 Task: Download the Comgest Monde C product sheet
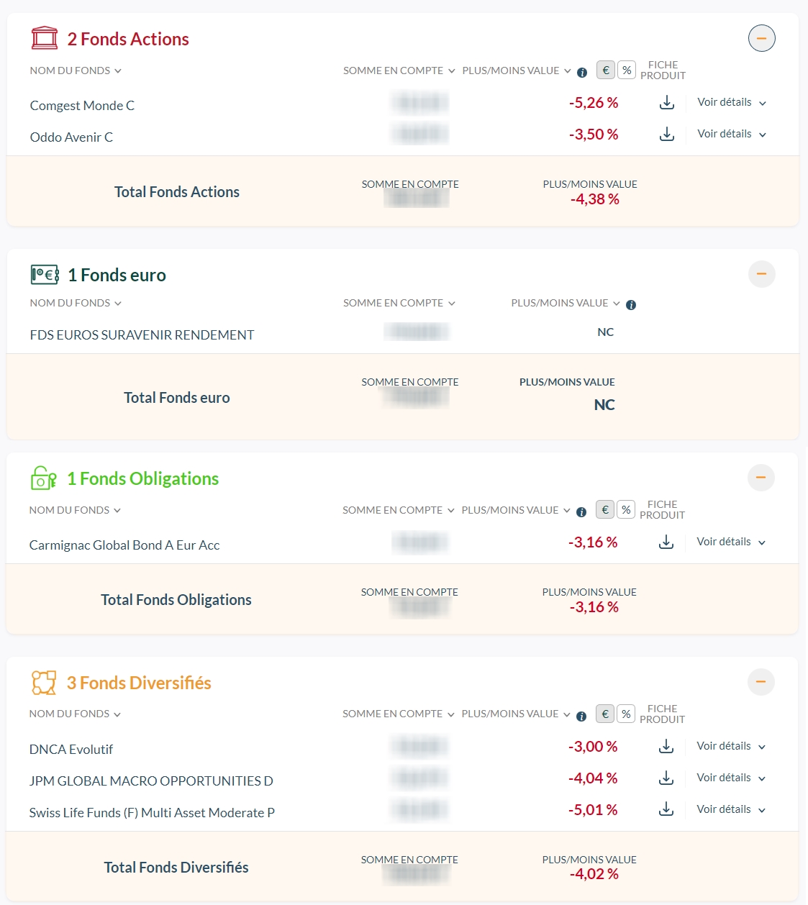[x=667, y=103]
